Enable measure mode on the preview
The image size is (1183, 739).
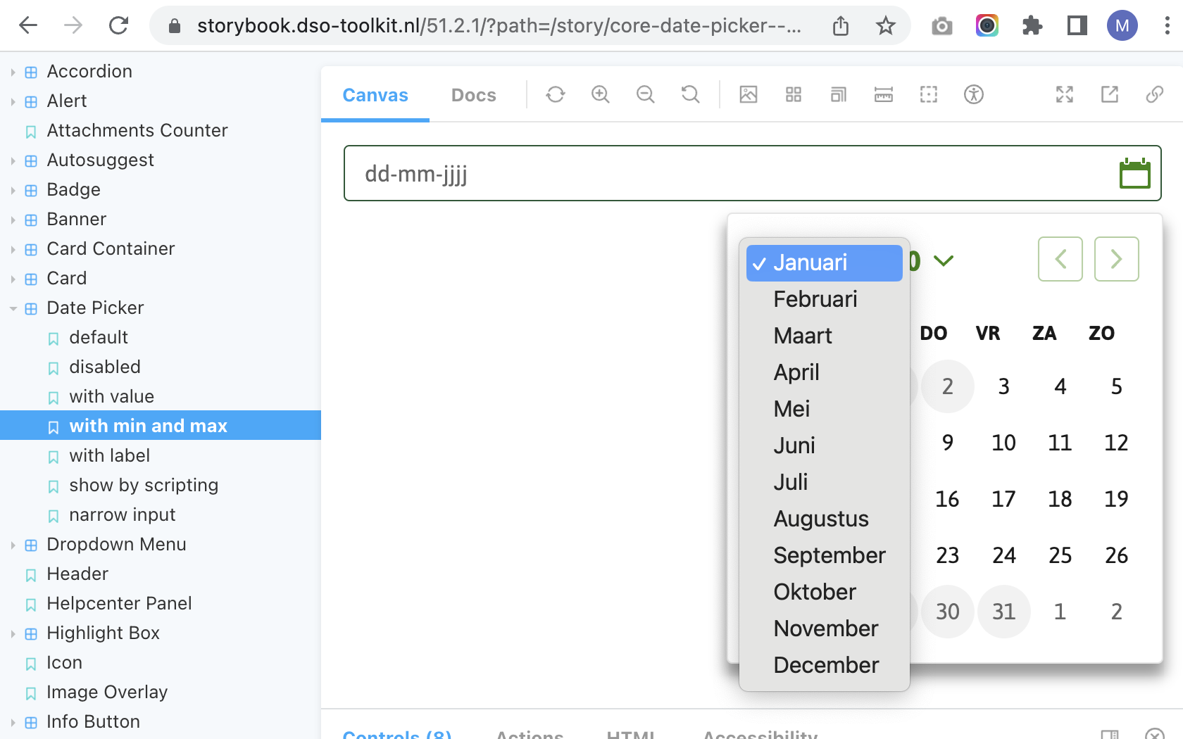[883, 94]
